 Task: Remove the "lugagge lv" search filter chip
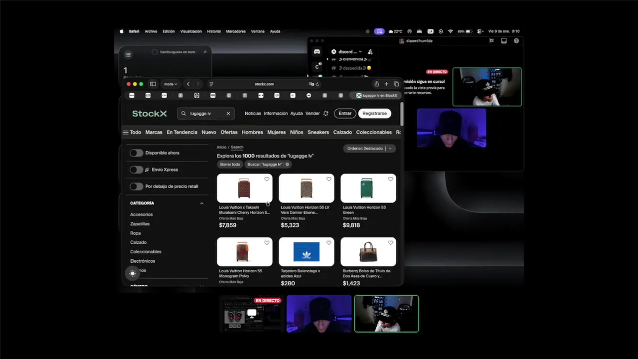[x=287, y=164]
